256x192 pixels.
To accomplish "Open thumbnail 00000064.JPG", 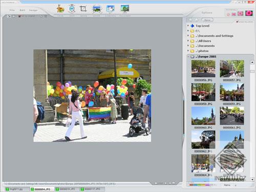I will pos(203,163).
